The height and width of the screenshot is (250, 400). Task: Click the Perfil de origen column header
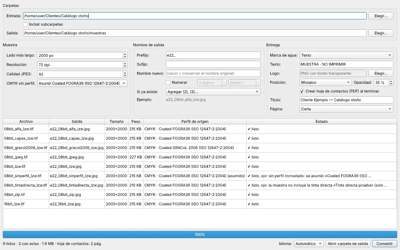pos(195,122)
